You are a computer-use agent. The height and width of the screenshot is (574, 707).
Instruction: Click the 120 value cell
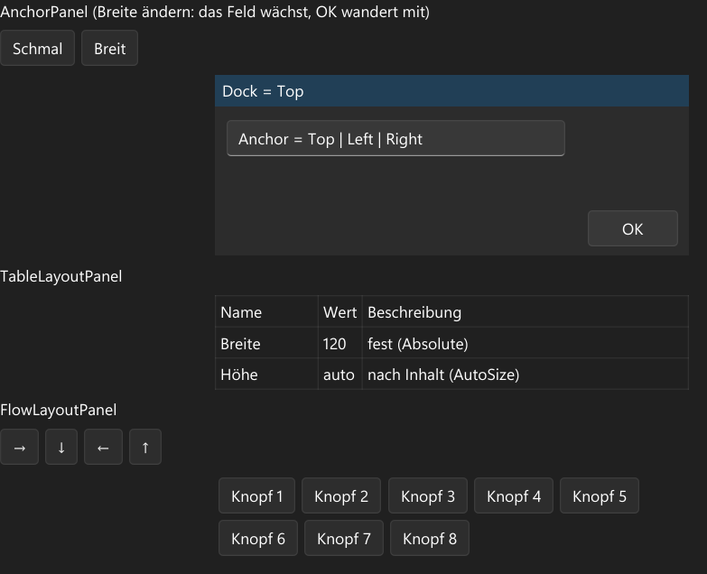[x=340, y=343]
